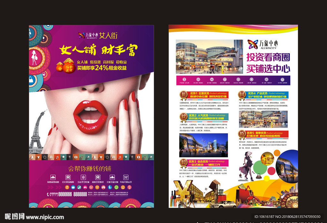The height and width of the screenshot is (223, 327).
Task: Click the 万象中心 ALLWINCITY logo on white flyer
Action: point(262,44)
